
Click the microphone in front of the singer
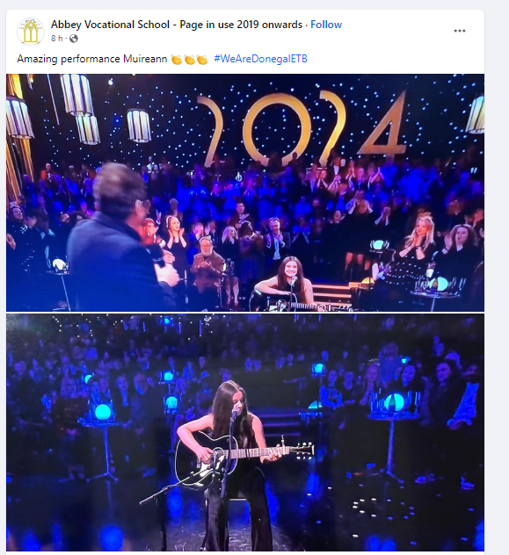(x=235, y=413)
